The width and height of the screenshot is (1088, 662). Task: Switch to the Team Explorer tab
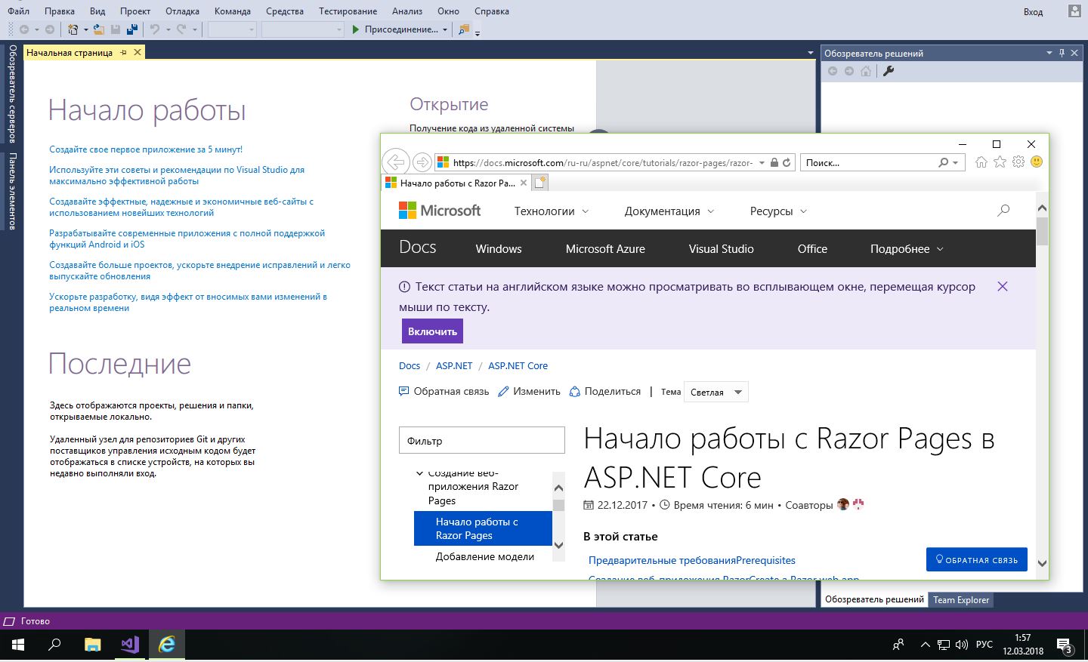click(960, 599)
